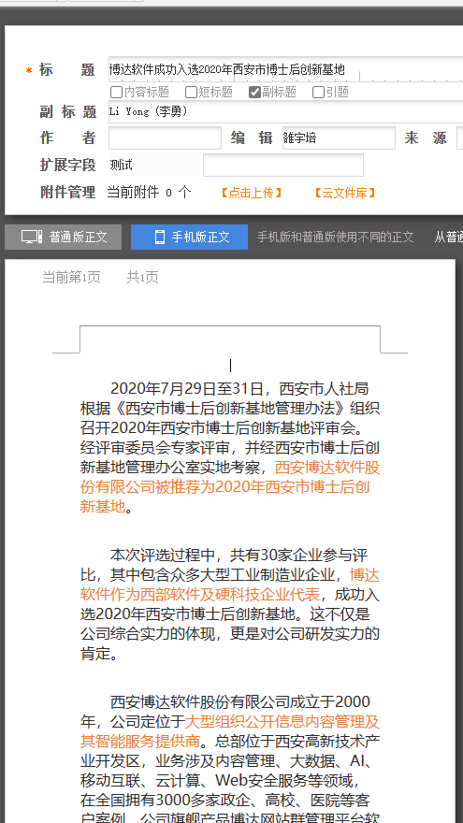Tick the 短标题 checkbox
This screenshot has height=823, width=463.
pos(191,93)
